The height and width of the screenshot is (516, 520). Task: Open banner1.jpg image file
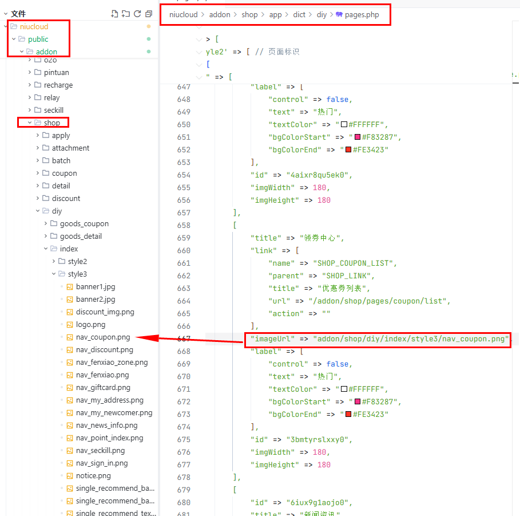pyautogui.click(x=96, y=287)
